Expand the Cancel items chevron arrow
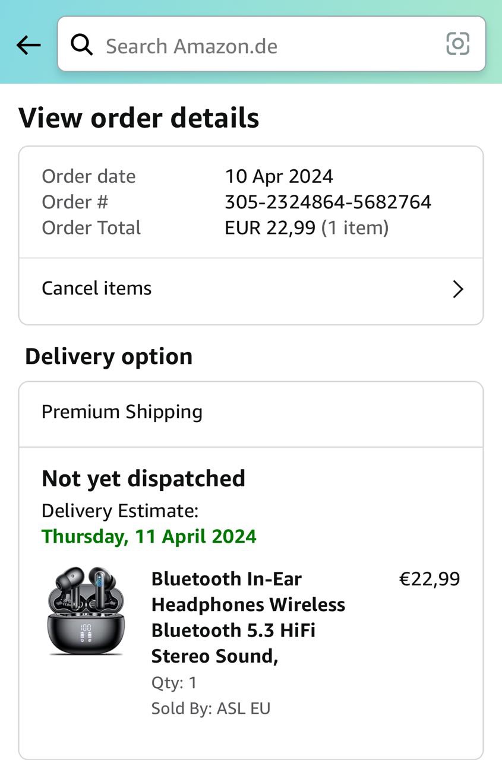Viewport: 502px width, 760px height. tap(457, 289)
